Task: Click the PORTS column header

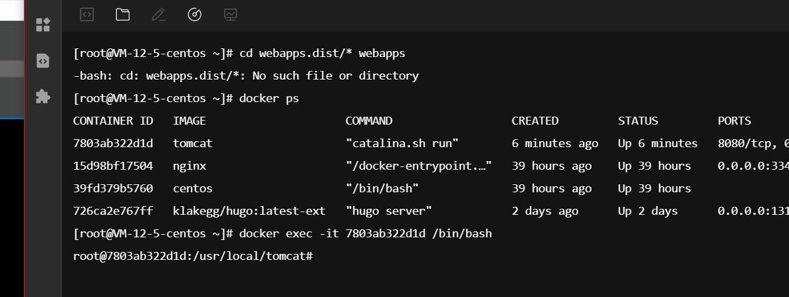Action: click(x=734, y=121)
